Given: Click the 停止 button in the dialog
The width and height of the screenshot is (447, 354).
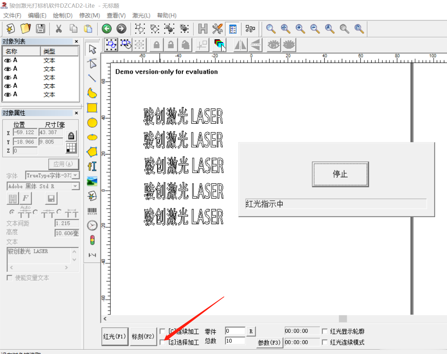Looking at the screenshot, I should [340, 174].
